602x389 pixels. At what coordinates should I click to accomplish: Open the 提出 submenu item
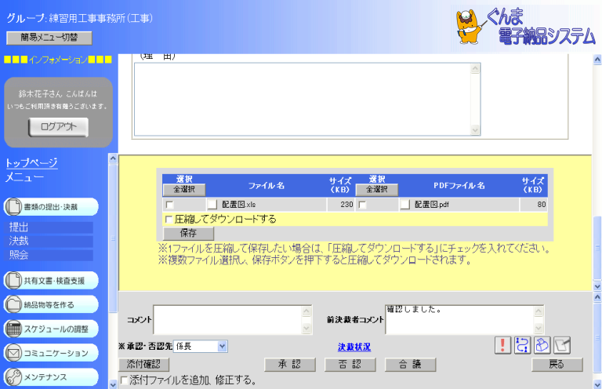[x=49, y=227]
